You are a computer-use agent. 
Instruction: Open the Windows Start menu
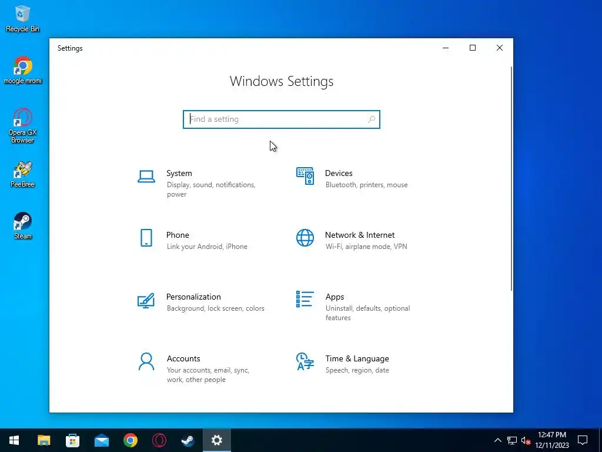(14, 440)
